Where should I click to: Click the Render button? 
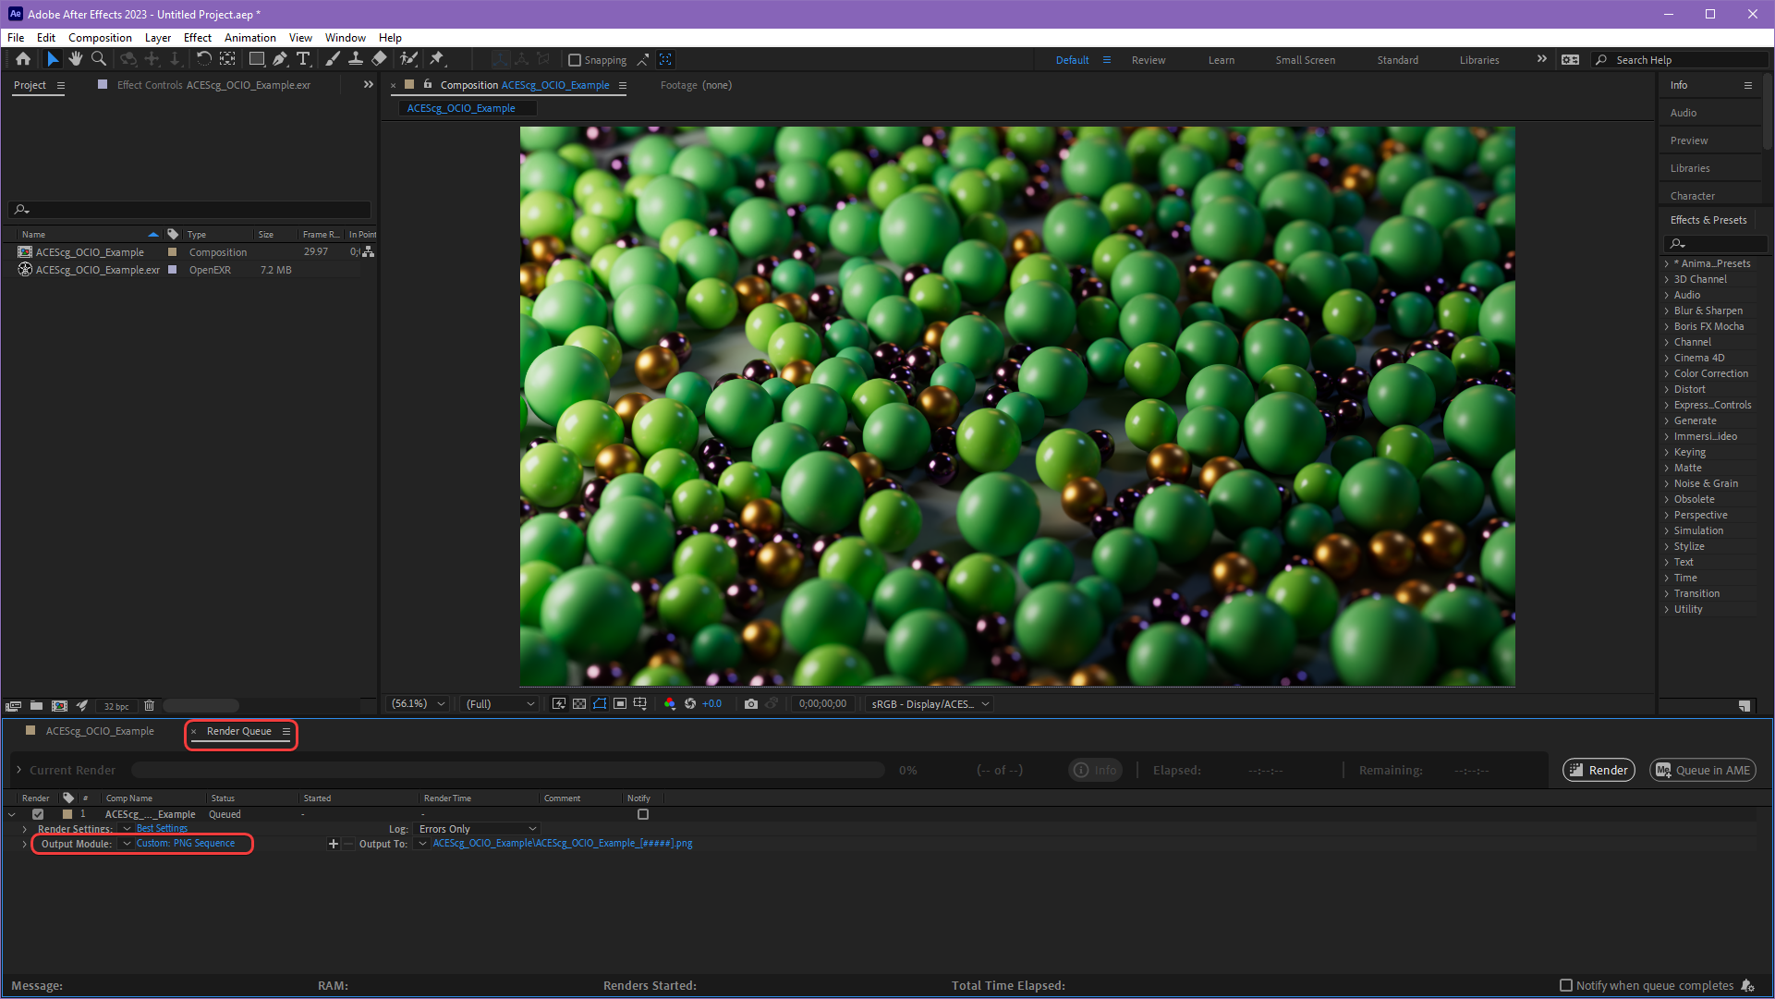pos(1598,770)
